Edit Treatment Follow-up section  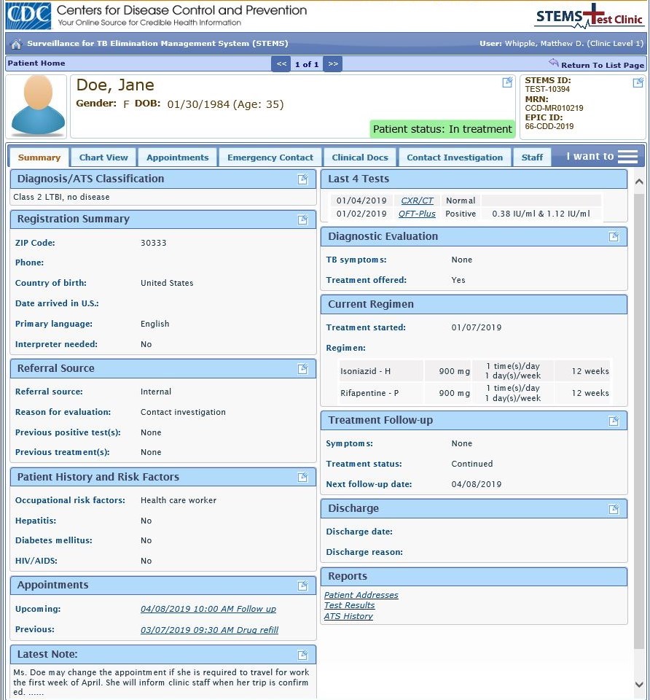coord(614,421)
